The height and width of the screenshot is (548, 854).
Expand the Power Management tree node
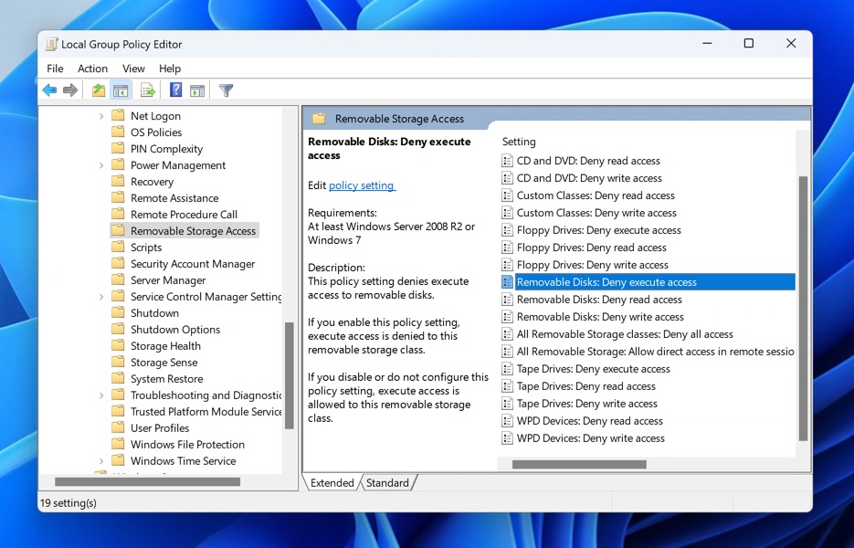point(100,165)
